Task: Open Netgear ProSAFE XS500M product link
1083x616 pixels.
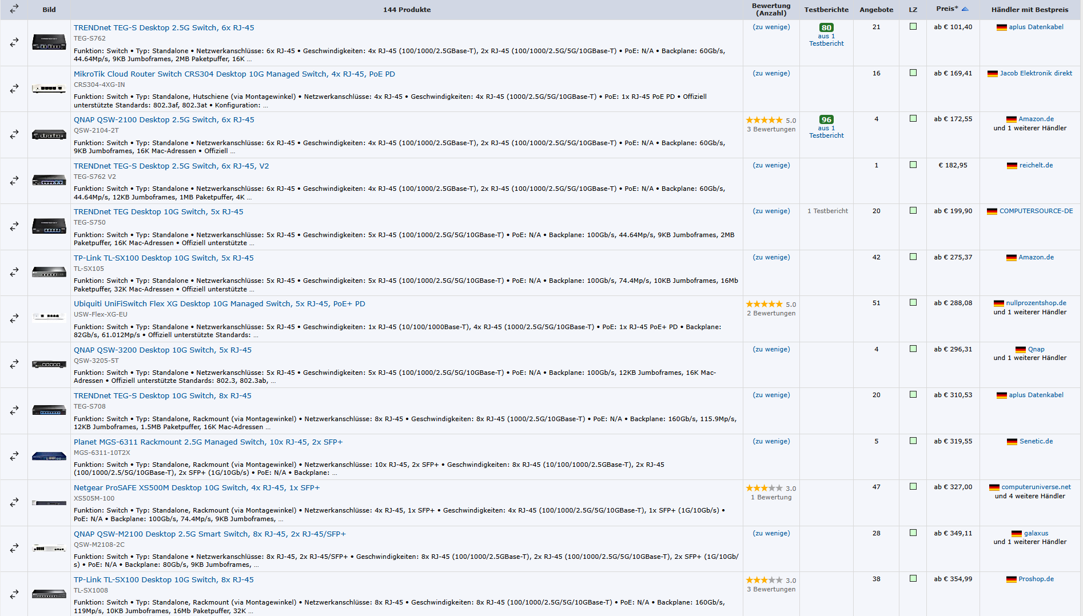Action: (197, 487)
